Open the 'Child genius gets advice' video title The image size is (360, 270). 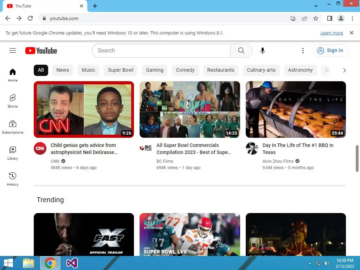point(84,149)
